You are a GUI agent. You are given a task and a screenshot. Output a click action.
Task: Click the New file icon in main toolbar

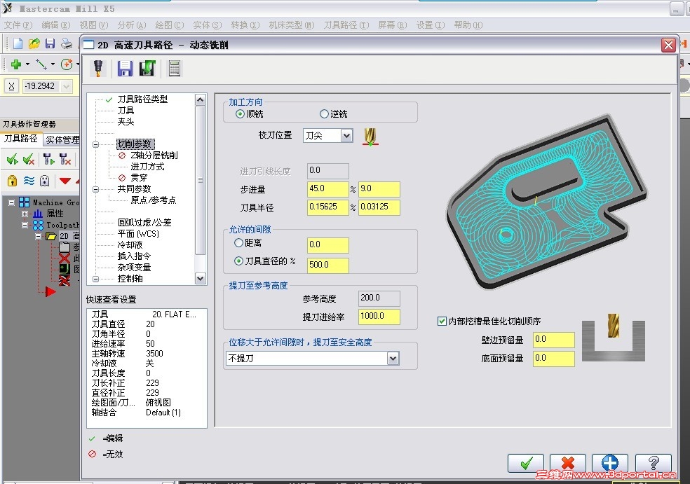click(18, 43)
